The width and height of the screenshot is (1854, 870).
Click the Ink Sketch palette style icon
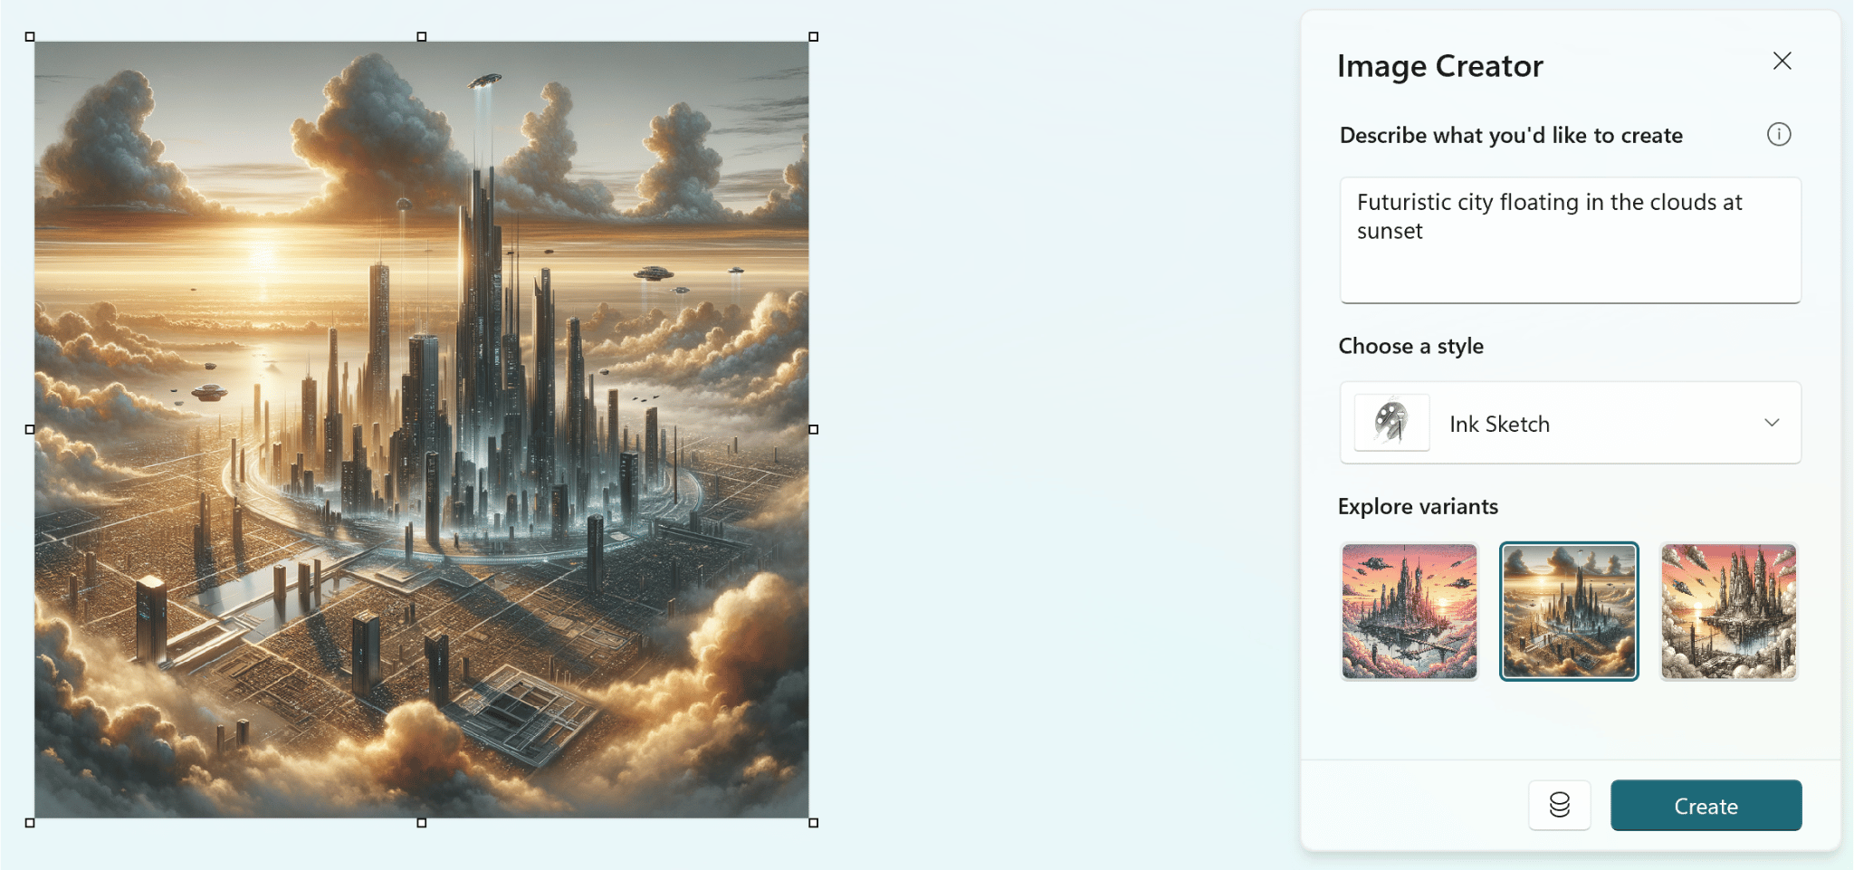(1391, 423)
